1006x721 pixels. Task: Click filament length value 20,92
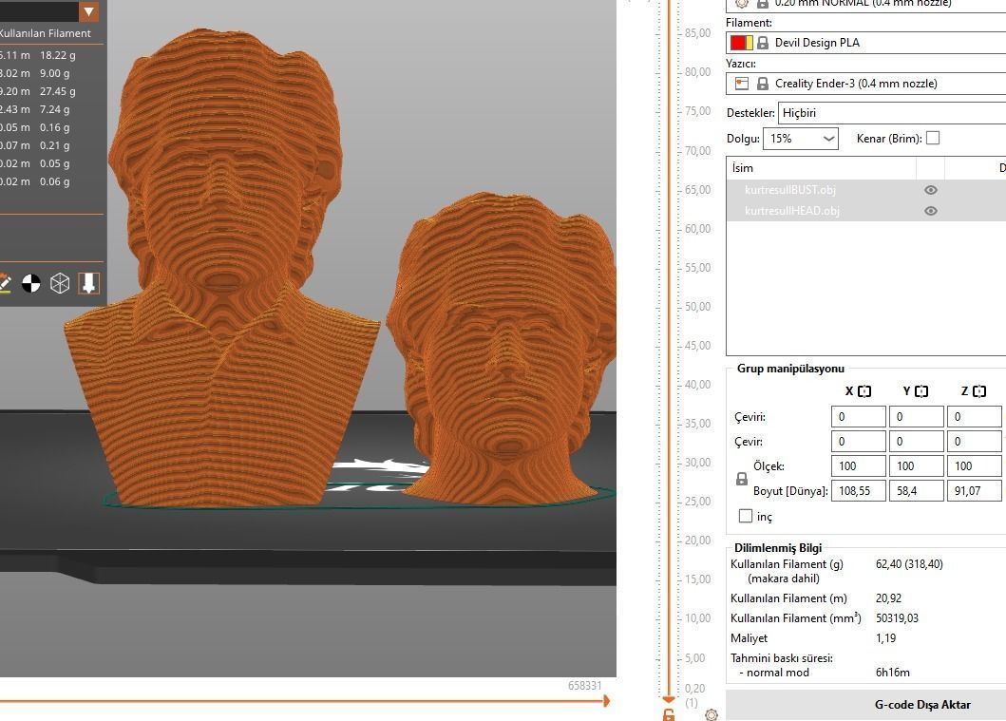pos(888,598)
